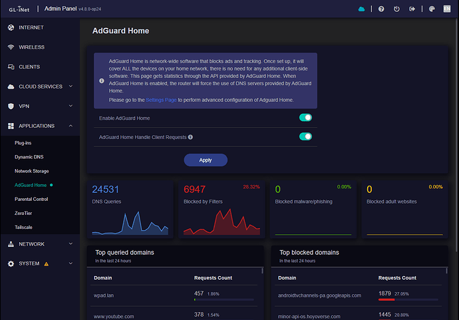Open the Wireless menu item
The image size is (459, 320).
[40, 47]
